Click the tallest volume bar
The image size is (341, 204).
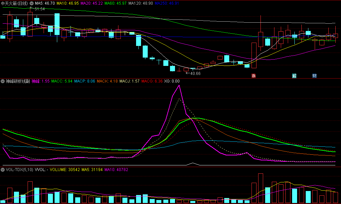click(260, 188)
